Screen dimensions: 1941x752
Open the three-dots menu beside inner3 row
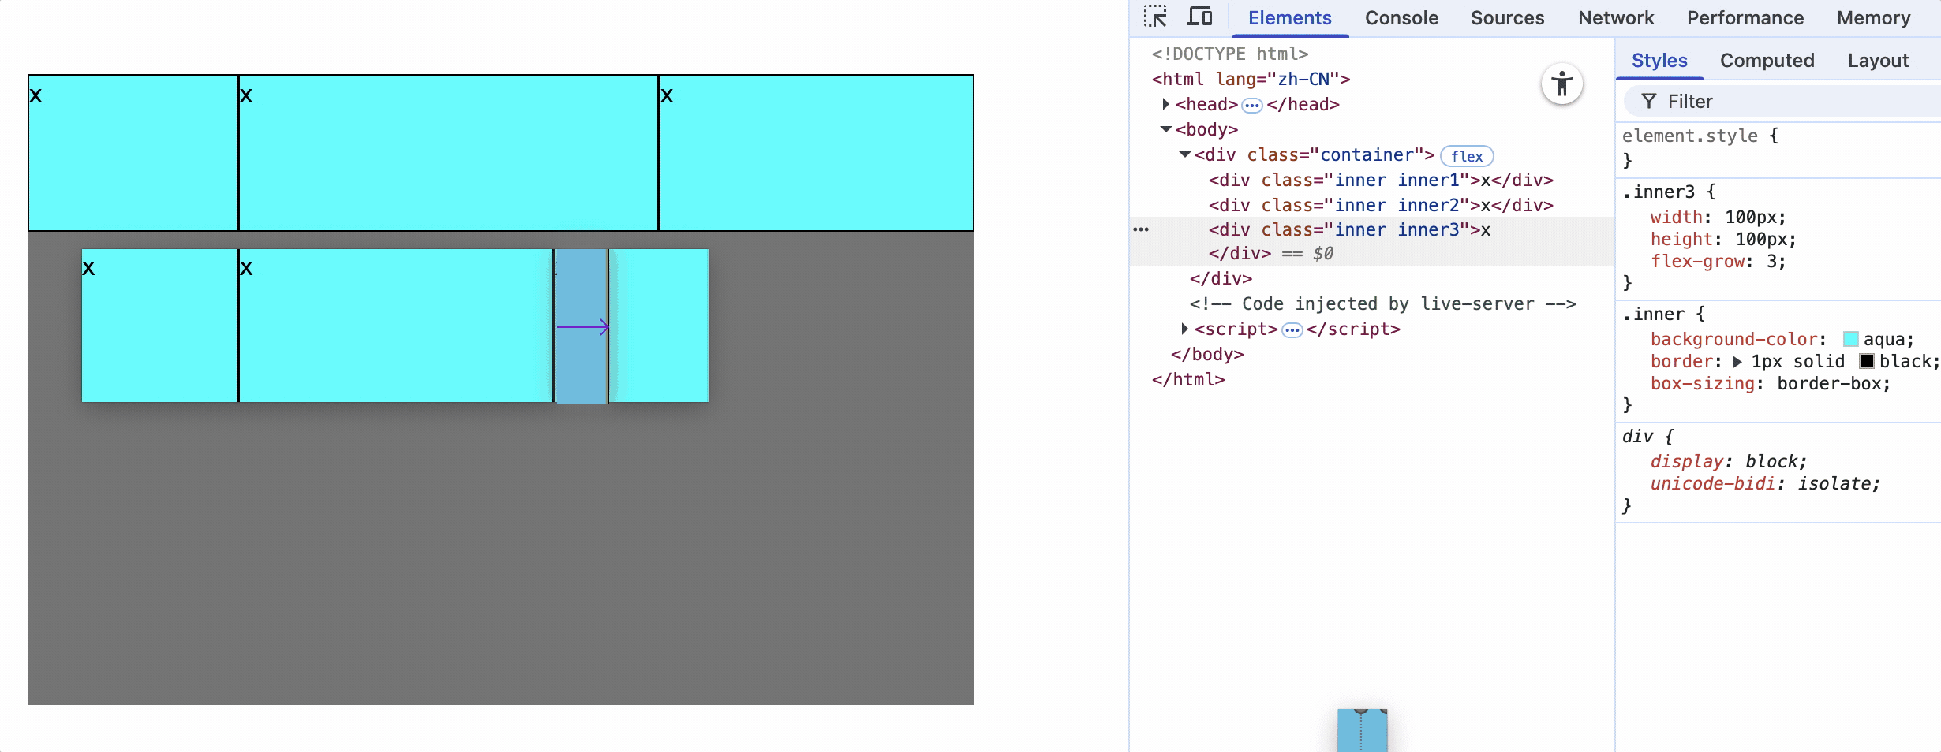pyautogui.click(x=1141, y=229)
